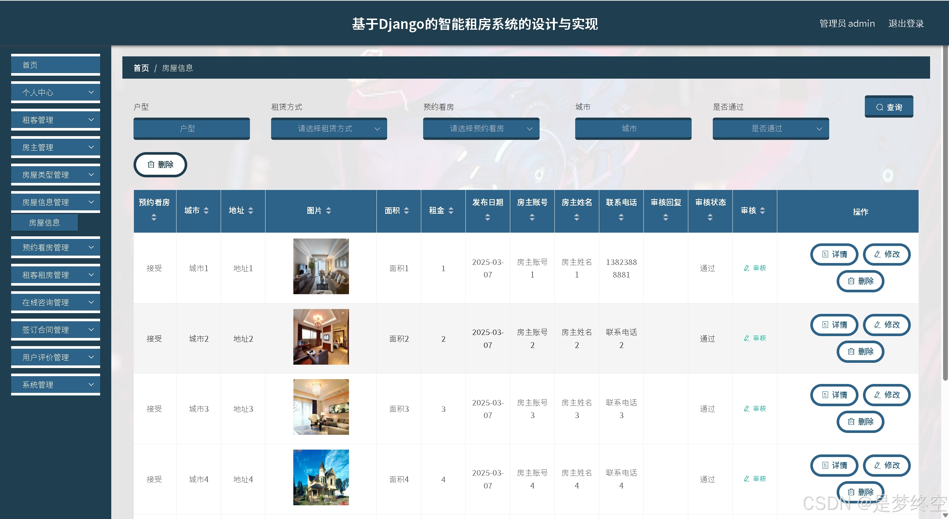Expand 租客管理 sidebar menu
949x519 pixels.
click(x=56, y=120)
